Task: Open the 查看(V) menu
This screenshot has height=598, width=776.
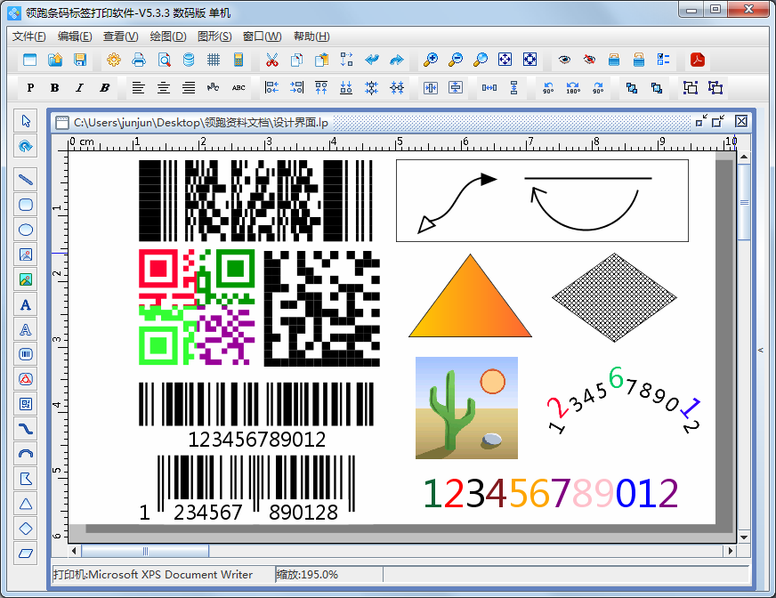Action: pos(121,36)
